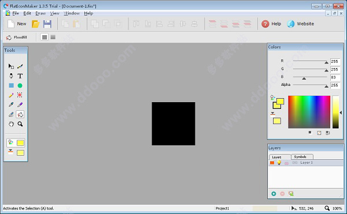Activate the Text tool

pyautogui.click(x=20, y=76)
